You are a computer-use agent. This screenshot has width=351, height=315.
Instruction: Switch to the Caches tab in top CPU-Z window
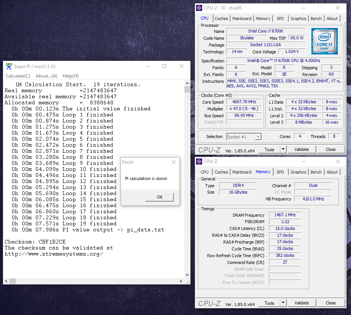pyautogui.click(x=221, y=19)
